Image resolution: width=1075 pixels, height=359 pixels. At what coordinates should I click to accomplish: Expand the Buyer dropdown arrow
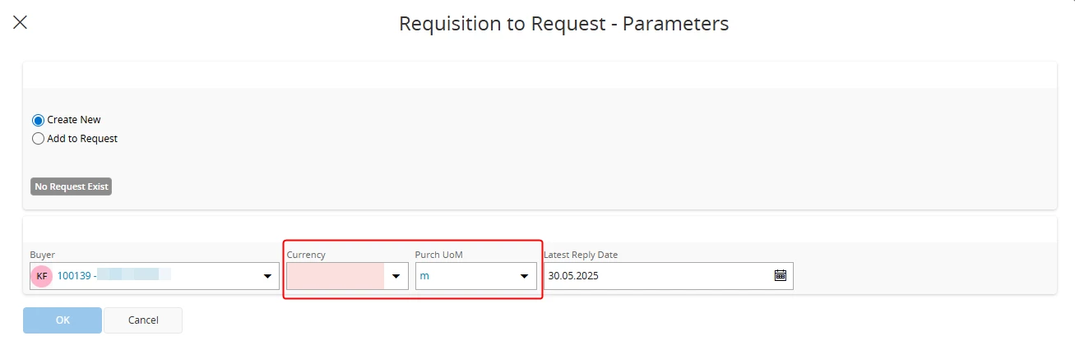pyautogui.click(x=267, y=276)
